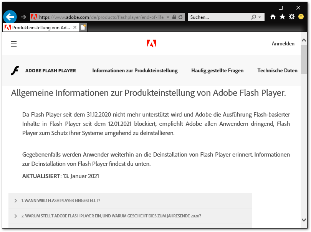Open the browser settings gear icon
Viewport: 311px width, 232px height.
[292, 17]
